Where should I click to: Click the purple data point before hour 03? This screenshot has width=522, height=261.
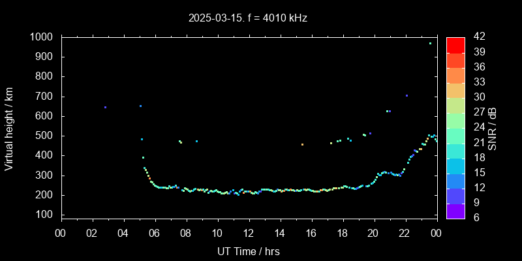click(105, 107)
